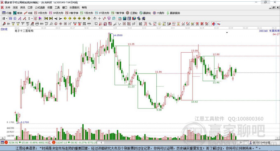
Task: Click the 收300348分笔 status entry
Action: point(260,143)
